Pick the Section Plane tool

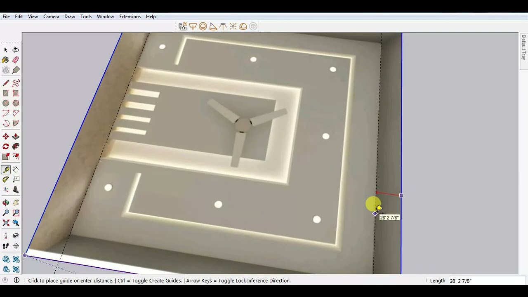[x=16, y=246]
